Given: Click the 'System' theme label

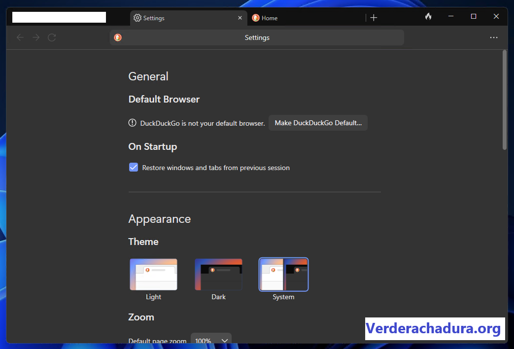Looking at the screenshot, I should click(283, 297).
